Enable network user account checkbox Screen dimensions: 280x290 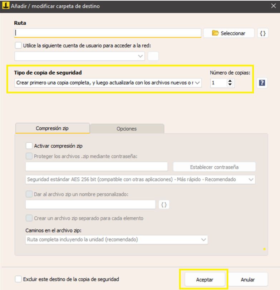point(18,45)
